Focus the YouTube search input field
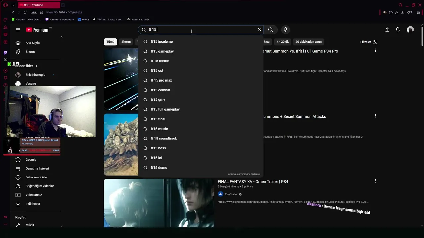This screenshot has width=424, height=238. tap(201, 30)
